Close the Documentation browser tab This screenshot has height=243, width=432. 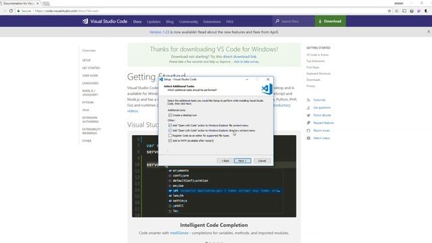(38, 3)
